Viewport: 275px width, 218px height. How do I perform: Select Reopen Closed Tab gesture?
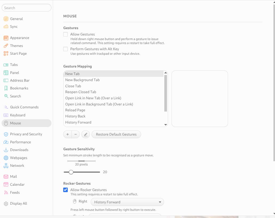(x=113, y=92)
